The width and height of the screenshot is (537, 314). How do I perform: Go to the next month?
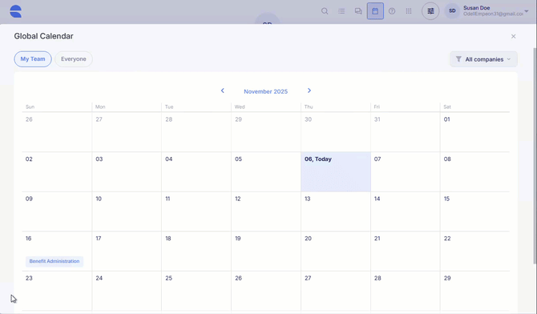point(309,91)
